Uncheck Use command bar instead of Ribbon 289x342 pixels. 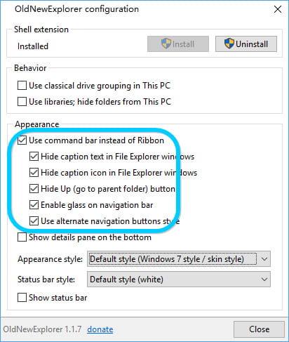22,140
